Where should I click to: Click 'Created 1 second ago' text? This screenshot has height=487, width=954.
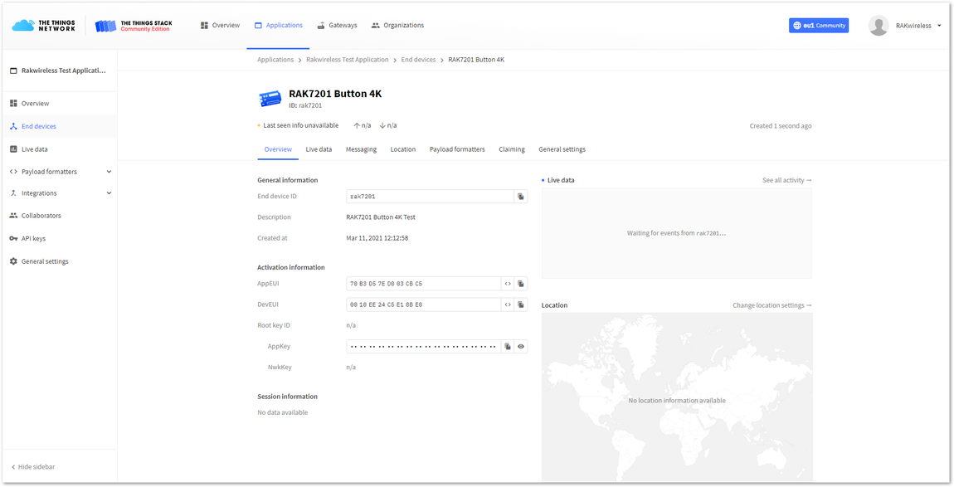pos(780,126)
